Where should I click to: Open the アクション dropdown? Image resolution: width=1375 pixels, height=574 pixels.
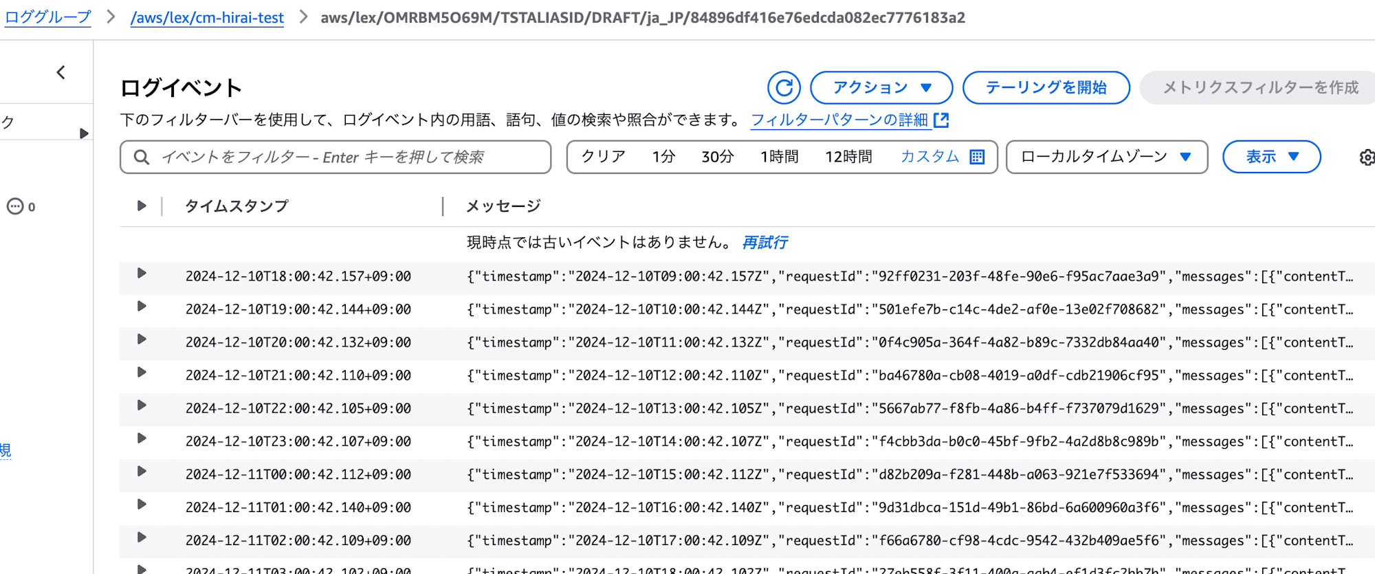point(881,88)
